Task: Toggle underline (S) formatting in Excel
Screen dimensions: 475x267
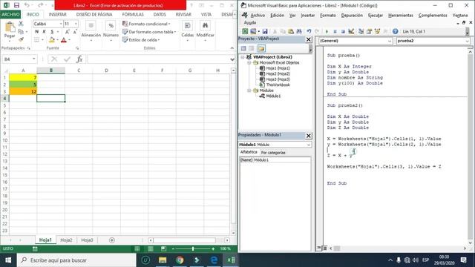Action: coord(52,32)
